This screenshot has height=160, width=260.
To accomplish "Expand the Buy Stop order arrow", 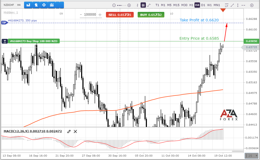I will (5, 41).
